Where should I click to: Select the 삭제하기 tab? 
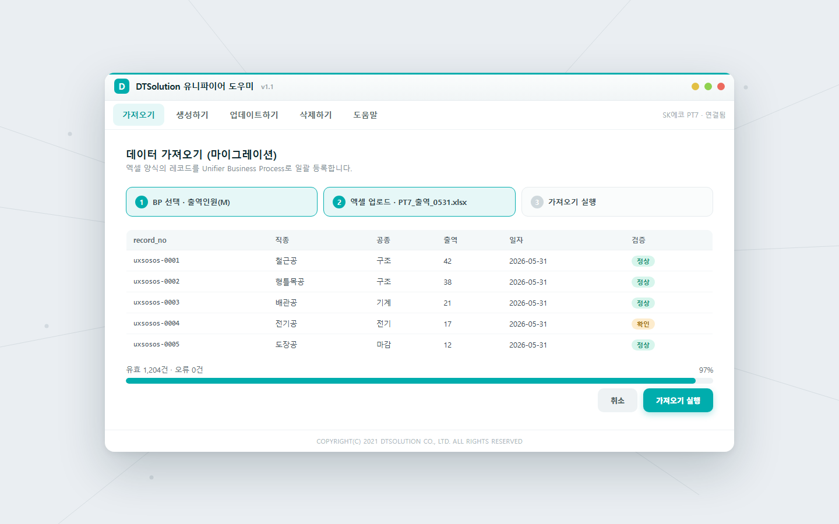click(x=316, y=115)
